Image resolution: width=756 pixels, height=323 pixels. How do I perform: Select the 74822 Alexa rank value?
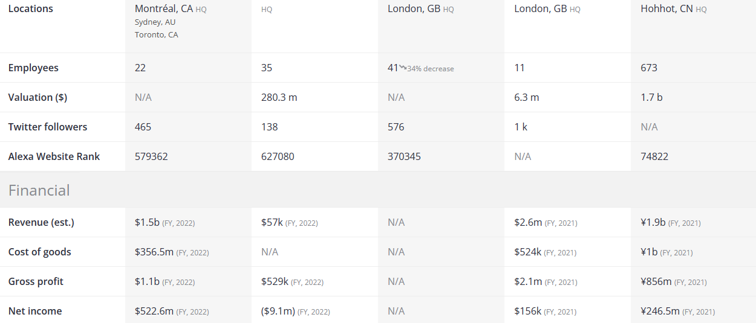[x=654, y=156]
